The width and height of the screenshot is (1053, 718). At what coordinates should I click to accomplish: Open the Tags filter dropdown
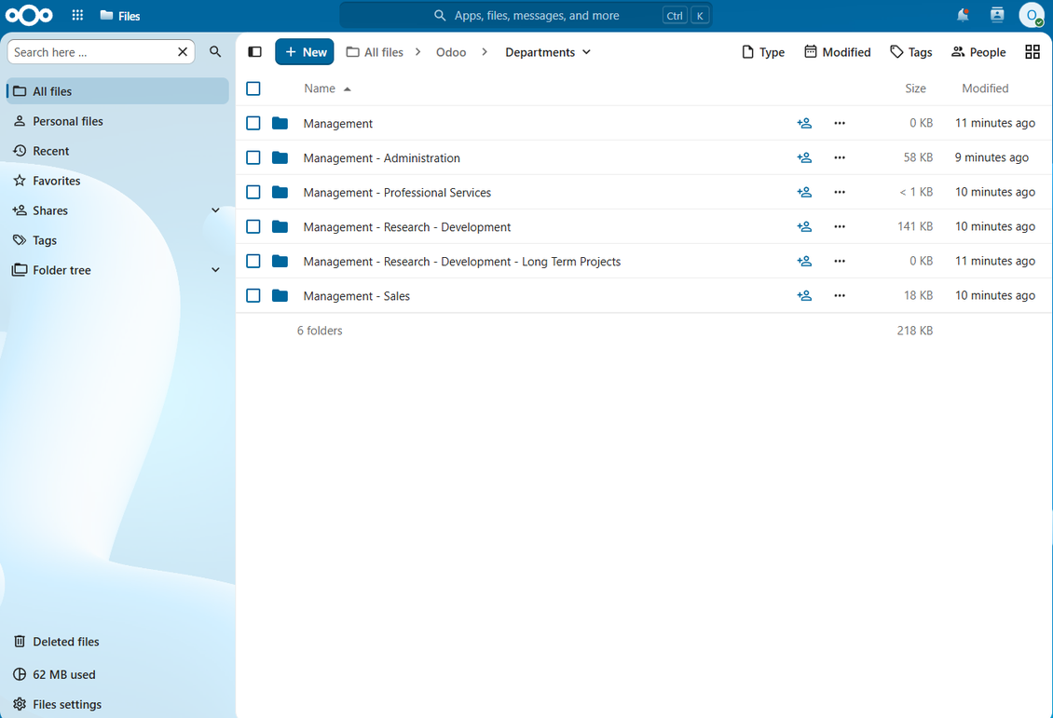point(910,51)
